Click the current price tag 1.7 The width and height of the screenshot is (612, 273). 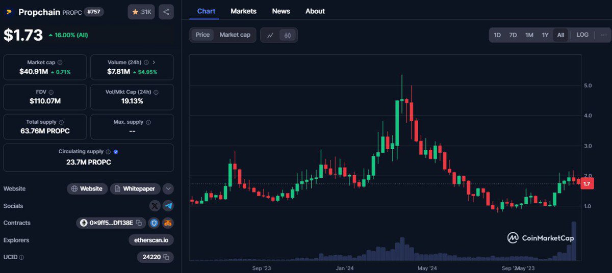click(x=587, y=184)
